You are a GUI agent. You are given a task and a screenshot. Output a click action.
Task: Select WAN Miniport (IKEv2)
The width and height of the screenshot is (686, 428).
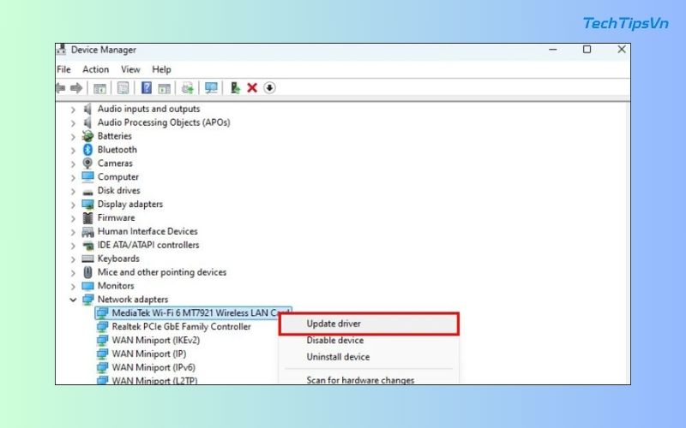click(156, 340)
